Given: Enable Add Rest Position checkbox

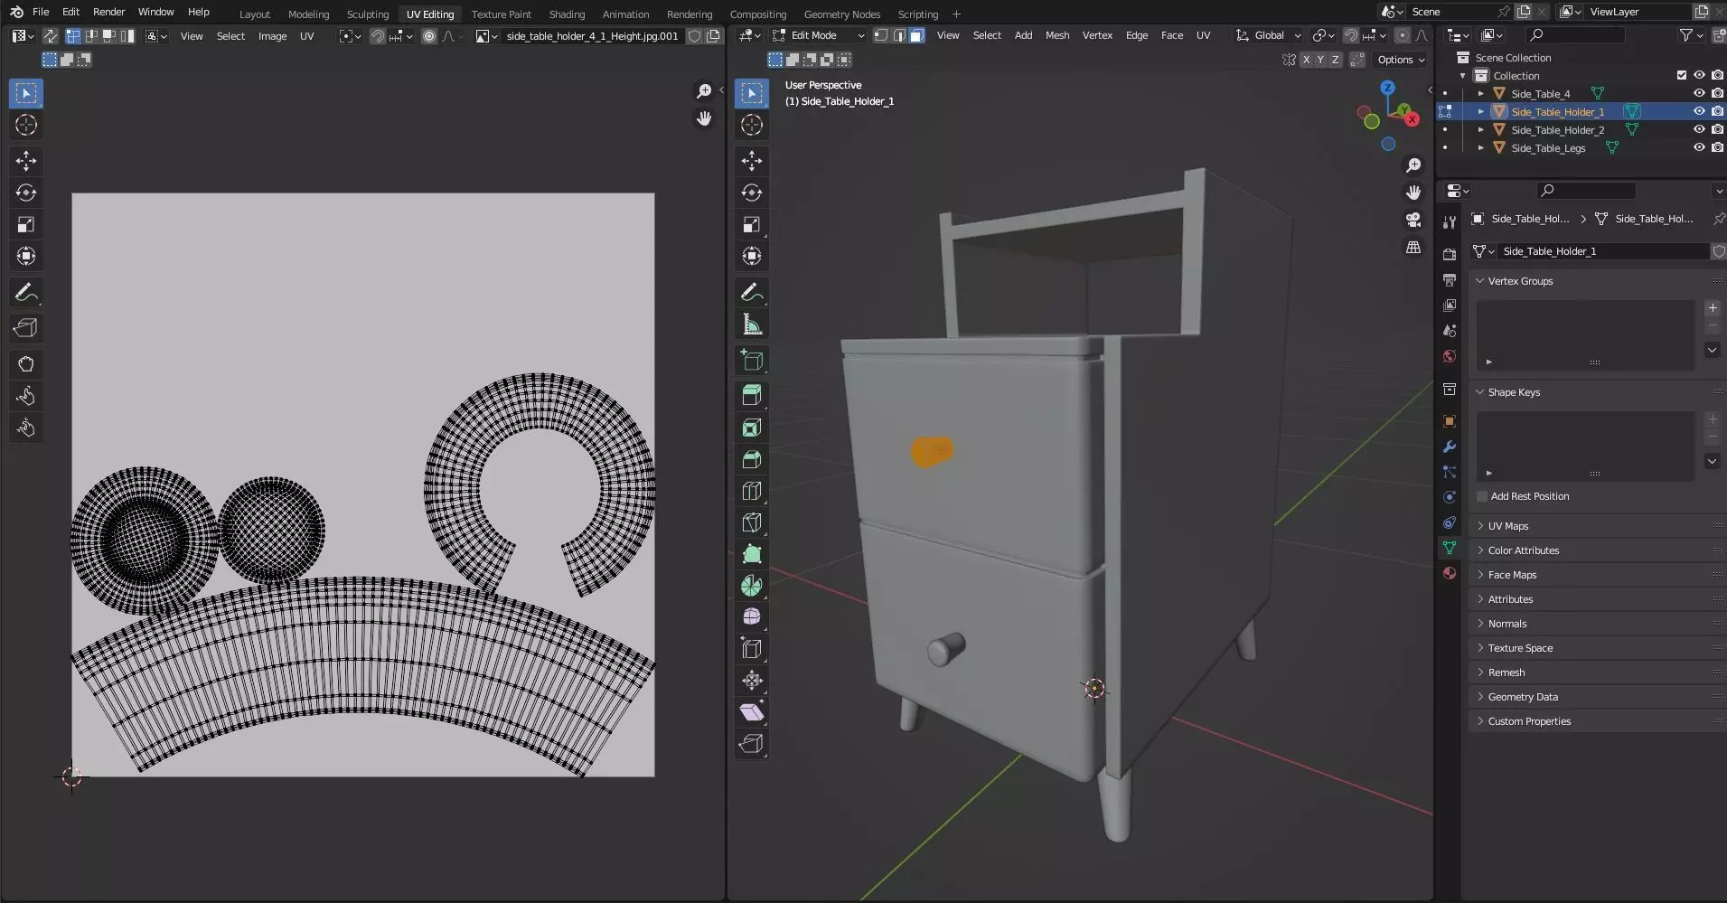Looking at the screenshot, I should pyautogui.click(x=1482, y=496).
